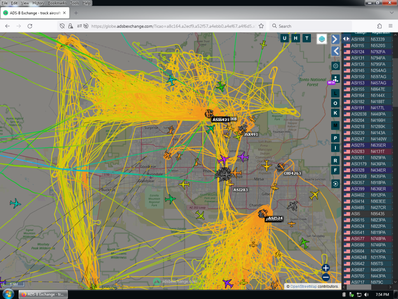398x299 pixels.
Task: Toggle the I isolate button
Action: (x=335, y=148)
